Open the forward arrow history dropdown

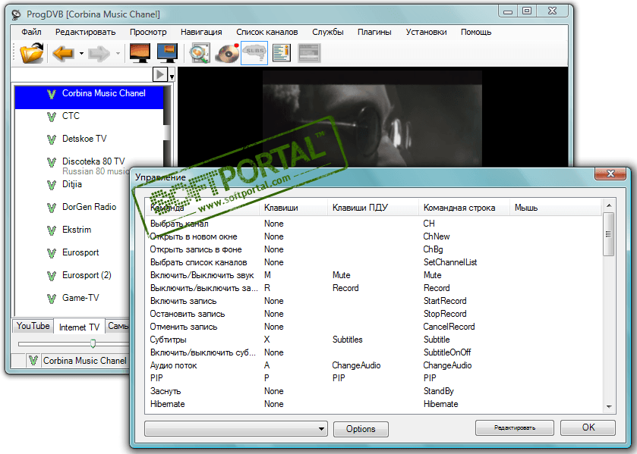pyautogui.click(x=118, y=53)
